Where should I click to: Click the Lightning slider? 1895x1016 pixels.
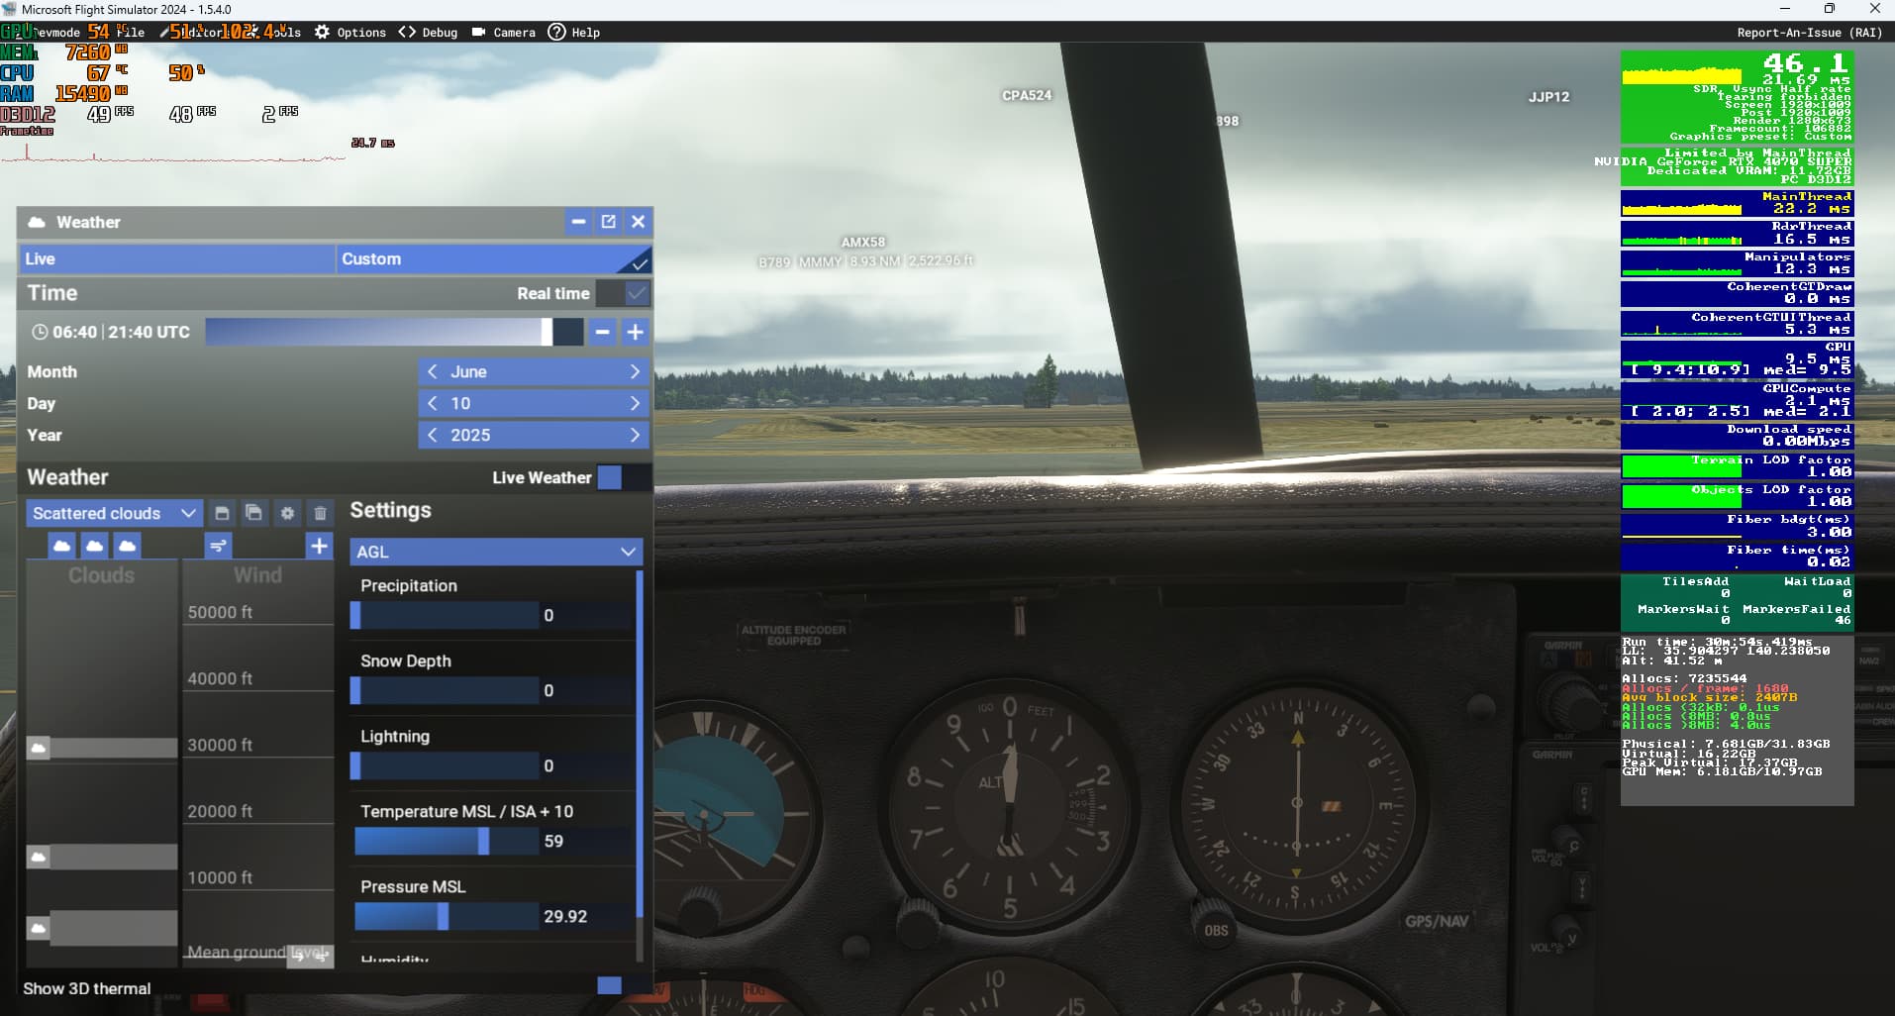click(x=445, y=765)
